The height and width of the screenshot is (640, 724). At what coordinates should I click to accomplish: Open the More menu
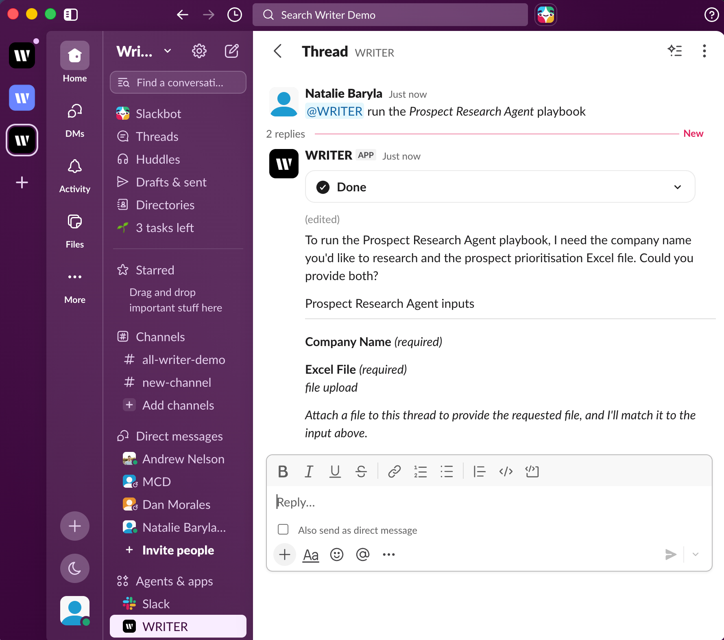coord(75,287)
